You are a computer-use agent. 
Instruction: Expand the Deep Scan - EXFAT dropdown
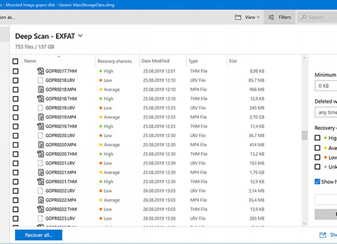80,36
